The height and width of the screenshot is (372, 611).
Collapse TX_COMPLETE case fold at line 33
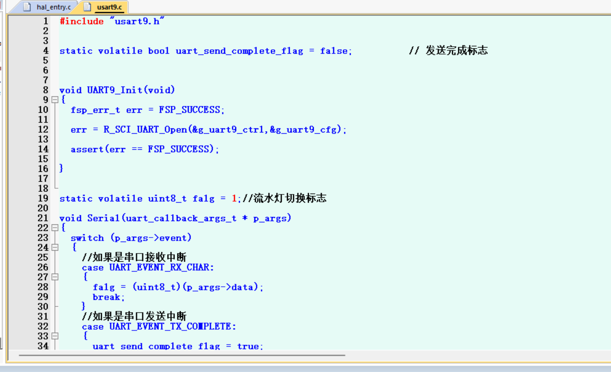[x=55, y=336]
